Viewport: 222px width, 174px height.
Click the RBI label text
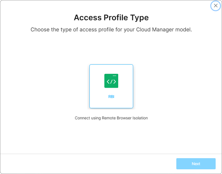click(111, 97)
